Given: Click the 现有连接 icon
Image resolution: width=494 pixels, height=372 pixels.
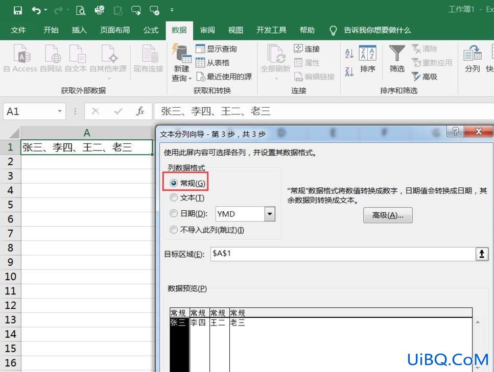Looking at the screenshot, I should (148, 58).
